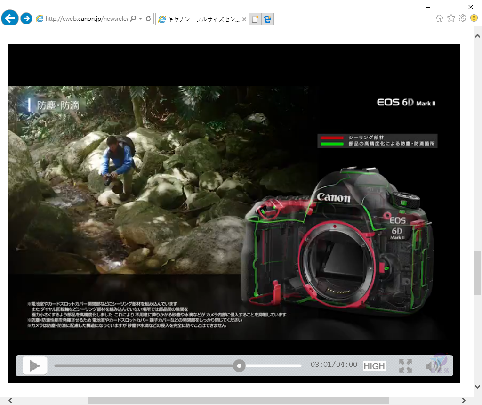This screenshot has width=482, height=405.
Task: Go forward with the forward arrow button
Action: point(26,18)
